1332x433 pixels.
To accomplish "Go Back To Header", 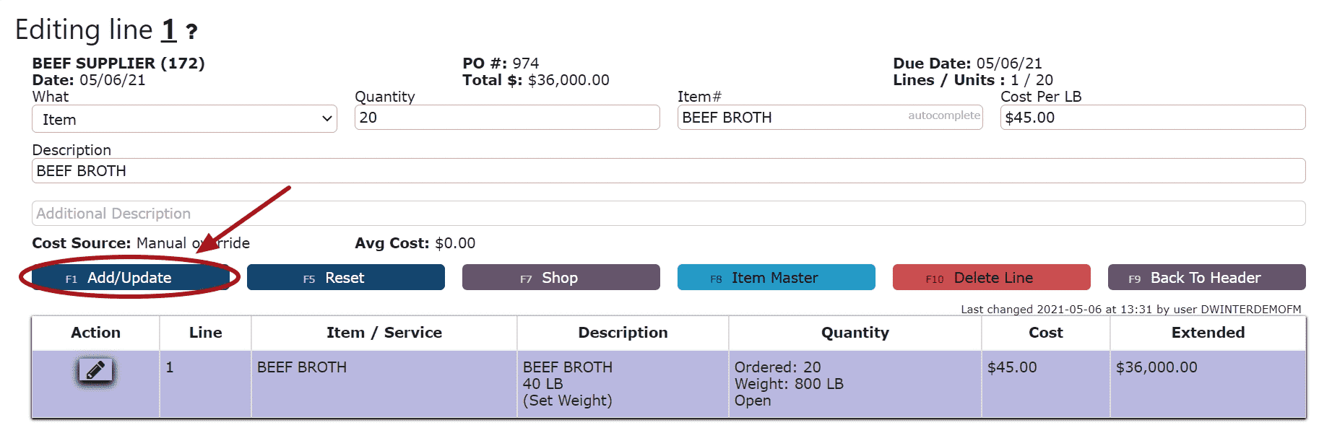I will (1206, 278).
